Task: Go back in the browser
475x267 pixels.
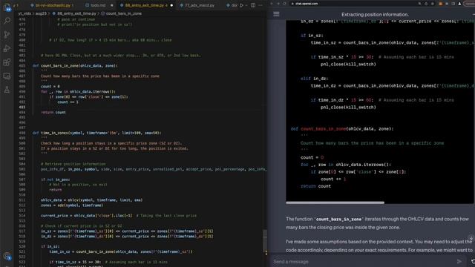Action: 272,4
